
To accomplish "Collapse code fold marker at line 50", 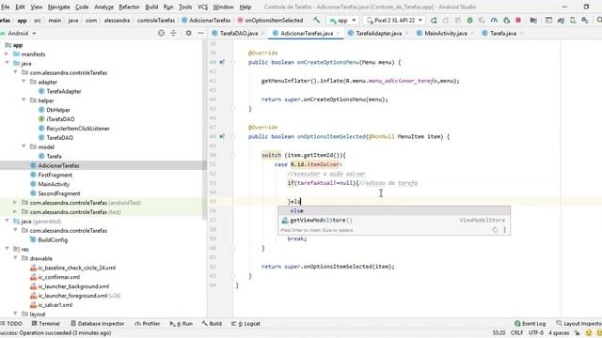I will (232, 155).
